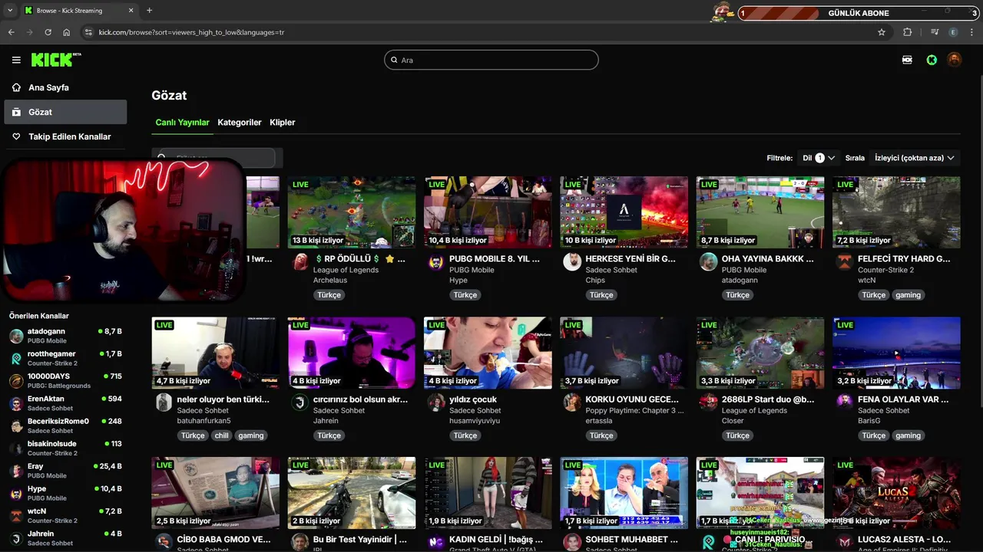Switch to Canlı Yayınlar tab

point(182,123)
